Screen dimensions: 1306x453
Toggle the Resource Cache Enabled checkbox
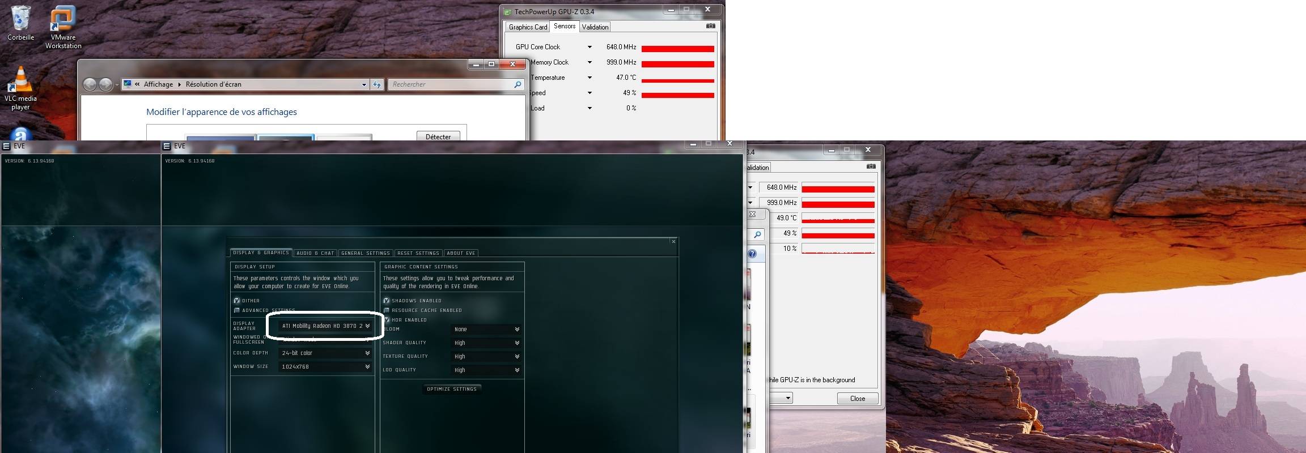(x=387, y=310)
